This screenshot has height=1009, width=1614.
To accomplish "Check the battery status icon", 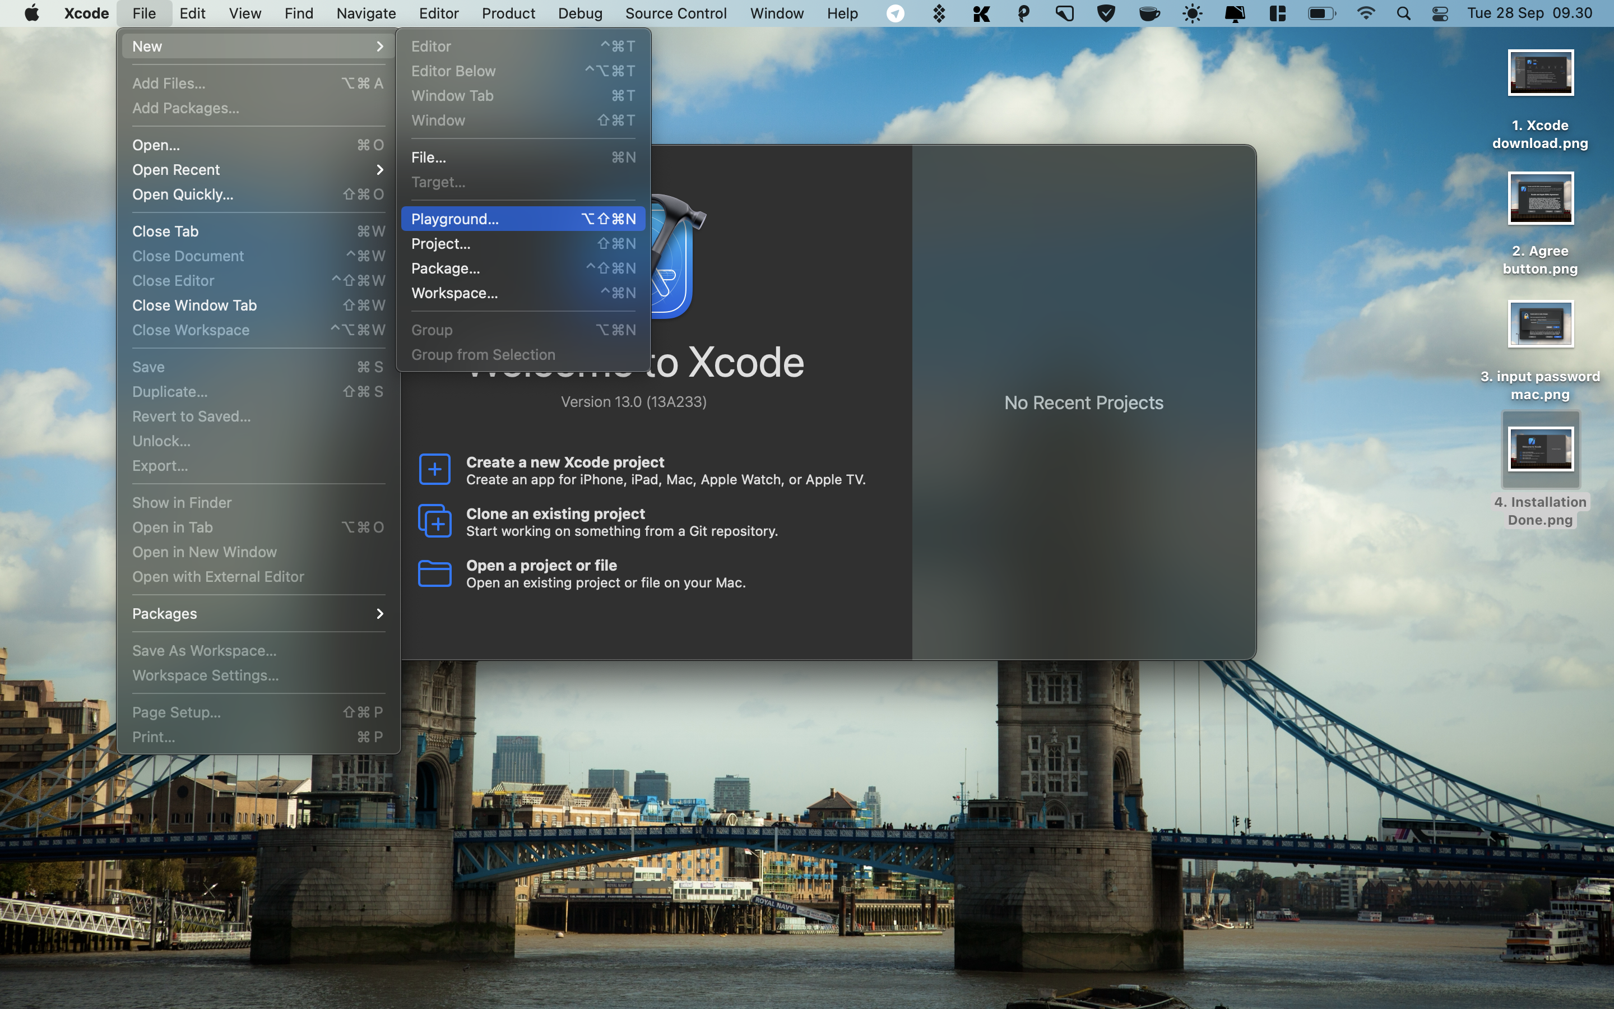I will click(1321, 13).
